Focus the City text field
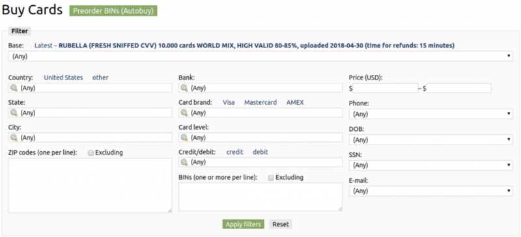The height and width of the screenshot is (237, 521). pos(90,137)
